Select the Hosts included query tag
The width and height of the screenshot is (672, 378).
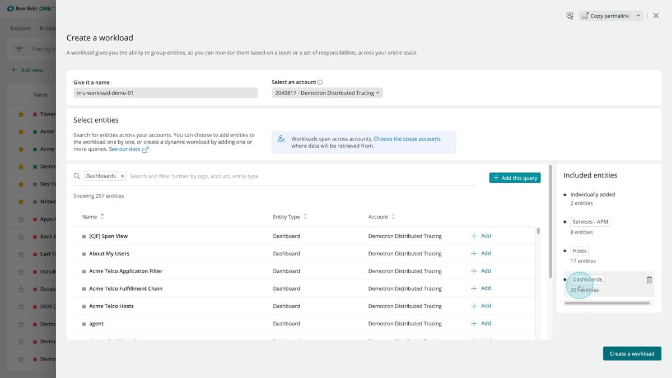[580, 251]
